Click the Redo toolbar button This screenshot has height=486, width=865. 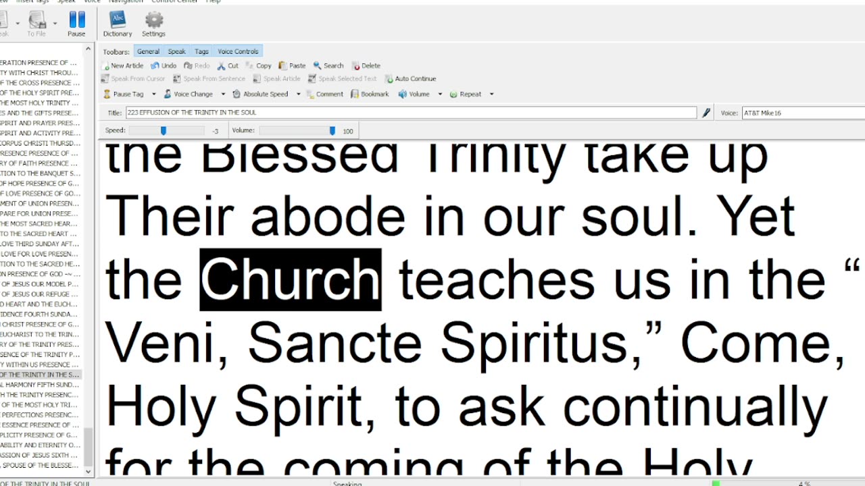point(197,65)
